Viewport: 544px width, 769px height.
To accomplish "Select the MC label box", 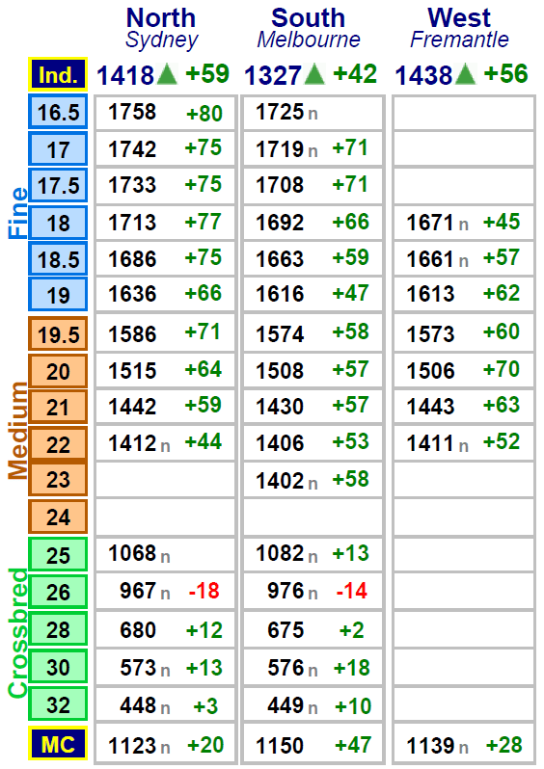I will click(x=58, y=744).
